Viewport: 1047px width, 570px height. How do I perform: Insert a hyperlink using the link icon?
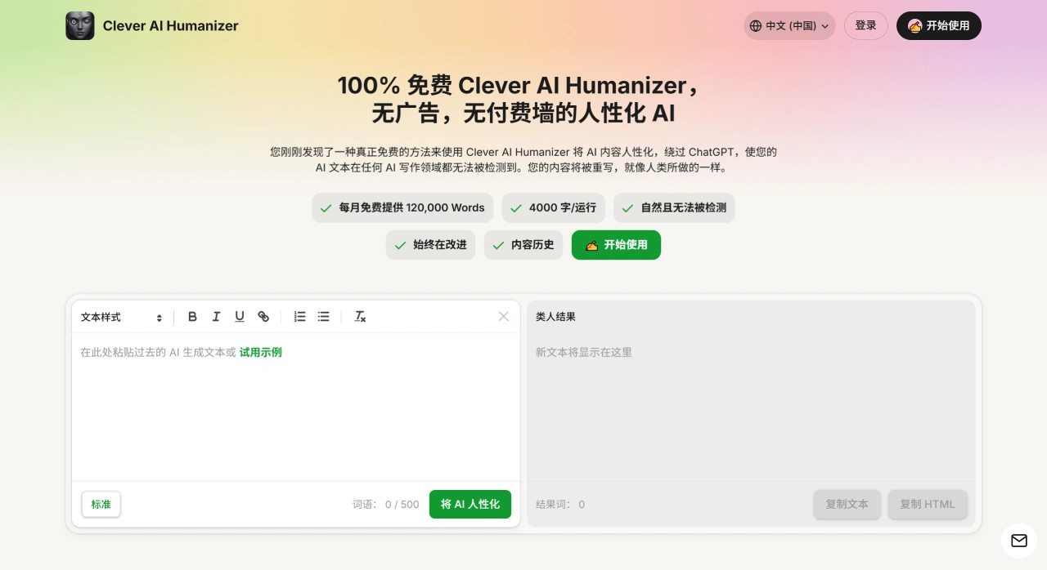[x=263, y=317]
